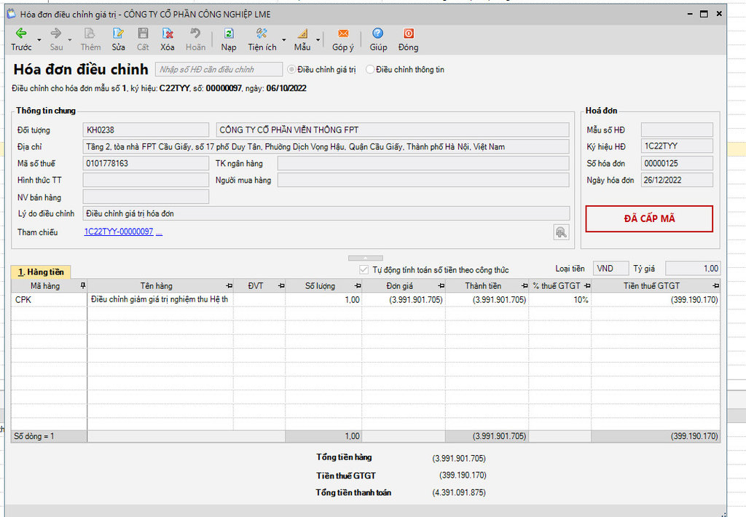Send feedback via Góp ý icon
The width and height of the screenshot is (746, 517).
(343, 33)
